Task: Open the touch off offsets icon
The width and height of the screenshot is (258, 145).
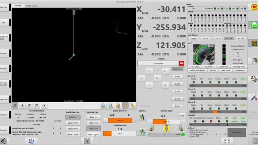Action: tap(31, 141)
